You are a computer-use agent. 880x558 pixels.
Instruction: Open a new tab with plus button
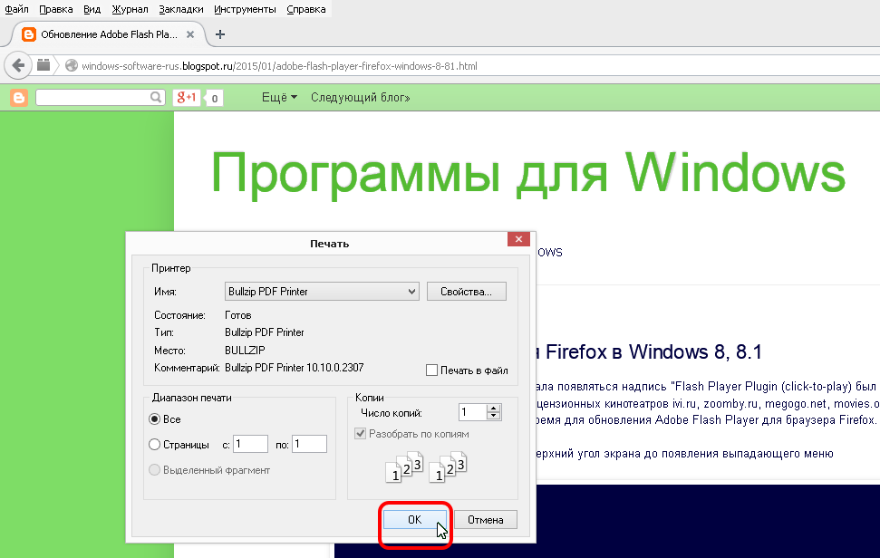[x=220, y=34]
